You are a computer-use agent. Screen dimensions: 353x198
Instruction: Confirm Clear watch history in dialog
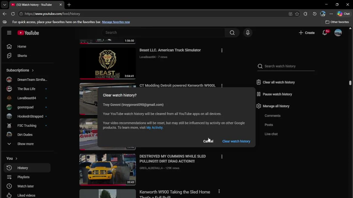pos(236,141)
